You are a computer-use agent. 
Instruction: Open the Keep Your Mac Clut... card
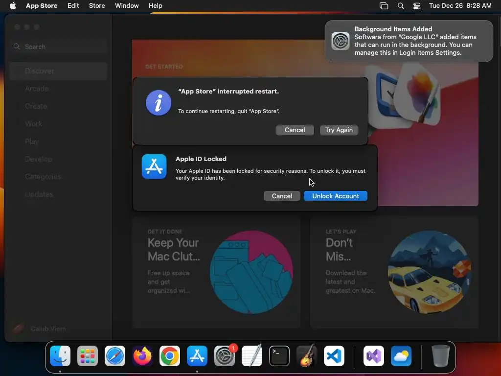[216, 272]
